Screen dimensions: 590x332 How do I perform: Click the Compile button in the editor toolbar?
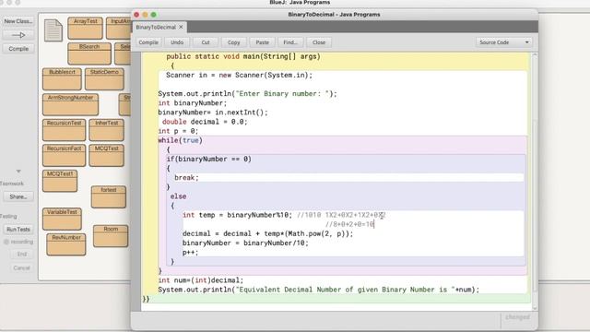pos(148,42)
